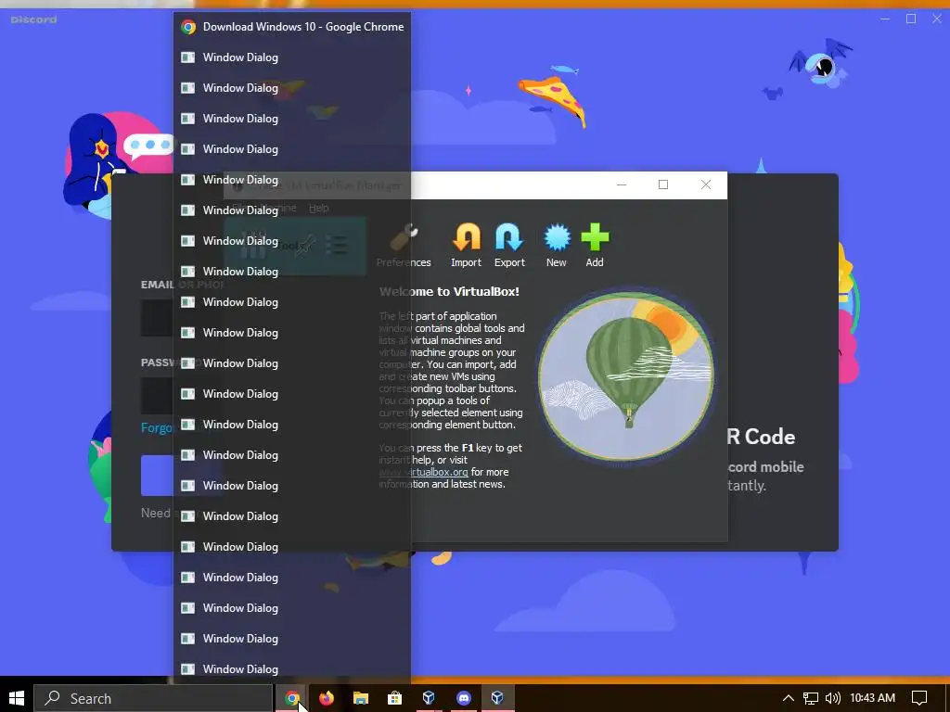950x712 pixels.
Task: Launch Firefox from the taskbar
Action: [x=327, y=698]
